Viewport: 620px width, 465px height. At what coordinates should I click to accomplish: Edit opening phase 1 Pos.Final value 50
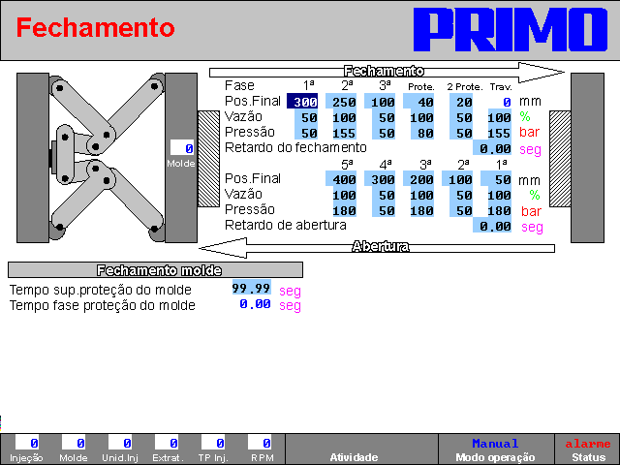tap(496, 178)
